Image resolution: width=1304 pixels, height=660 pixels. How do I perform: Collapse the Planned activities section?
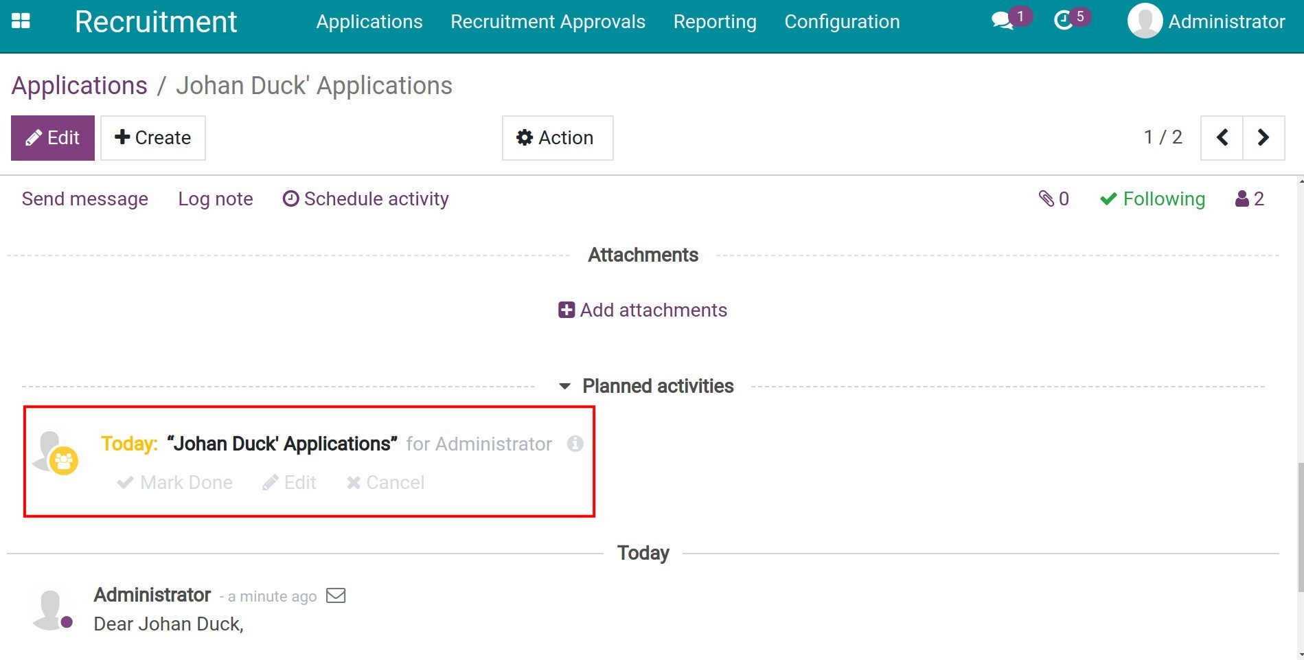565,386
